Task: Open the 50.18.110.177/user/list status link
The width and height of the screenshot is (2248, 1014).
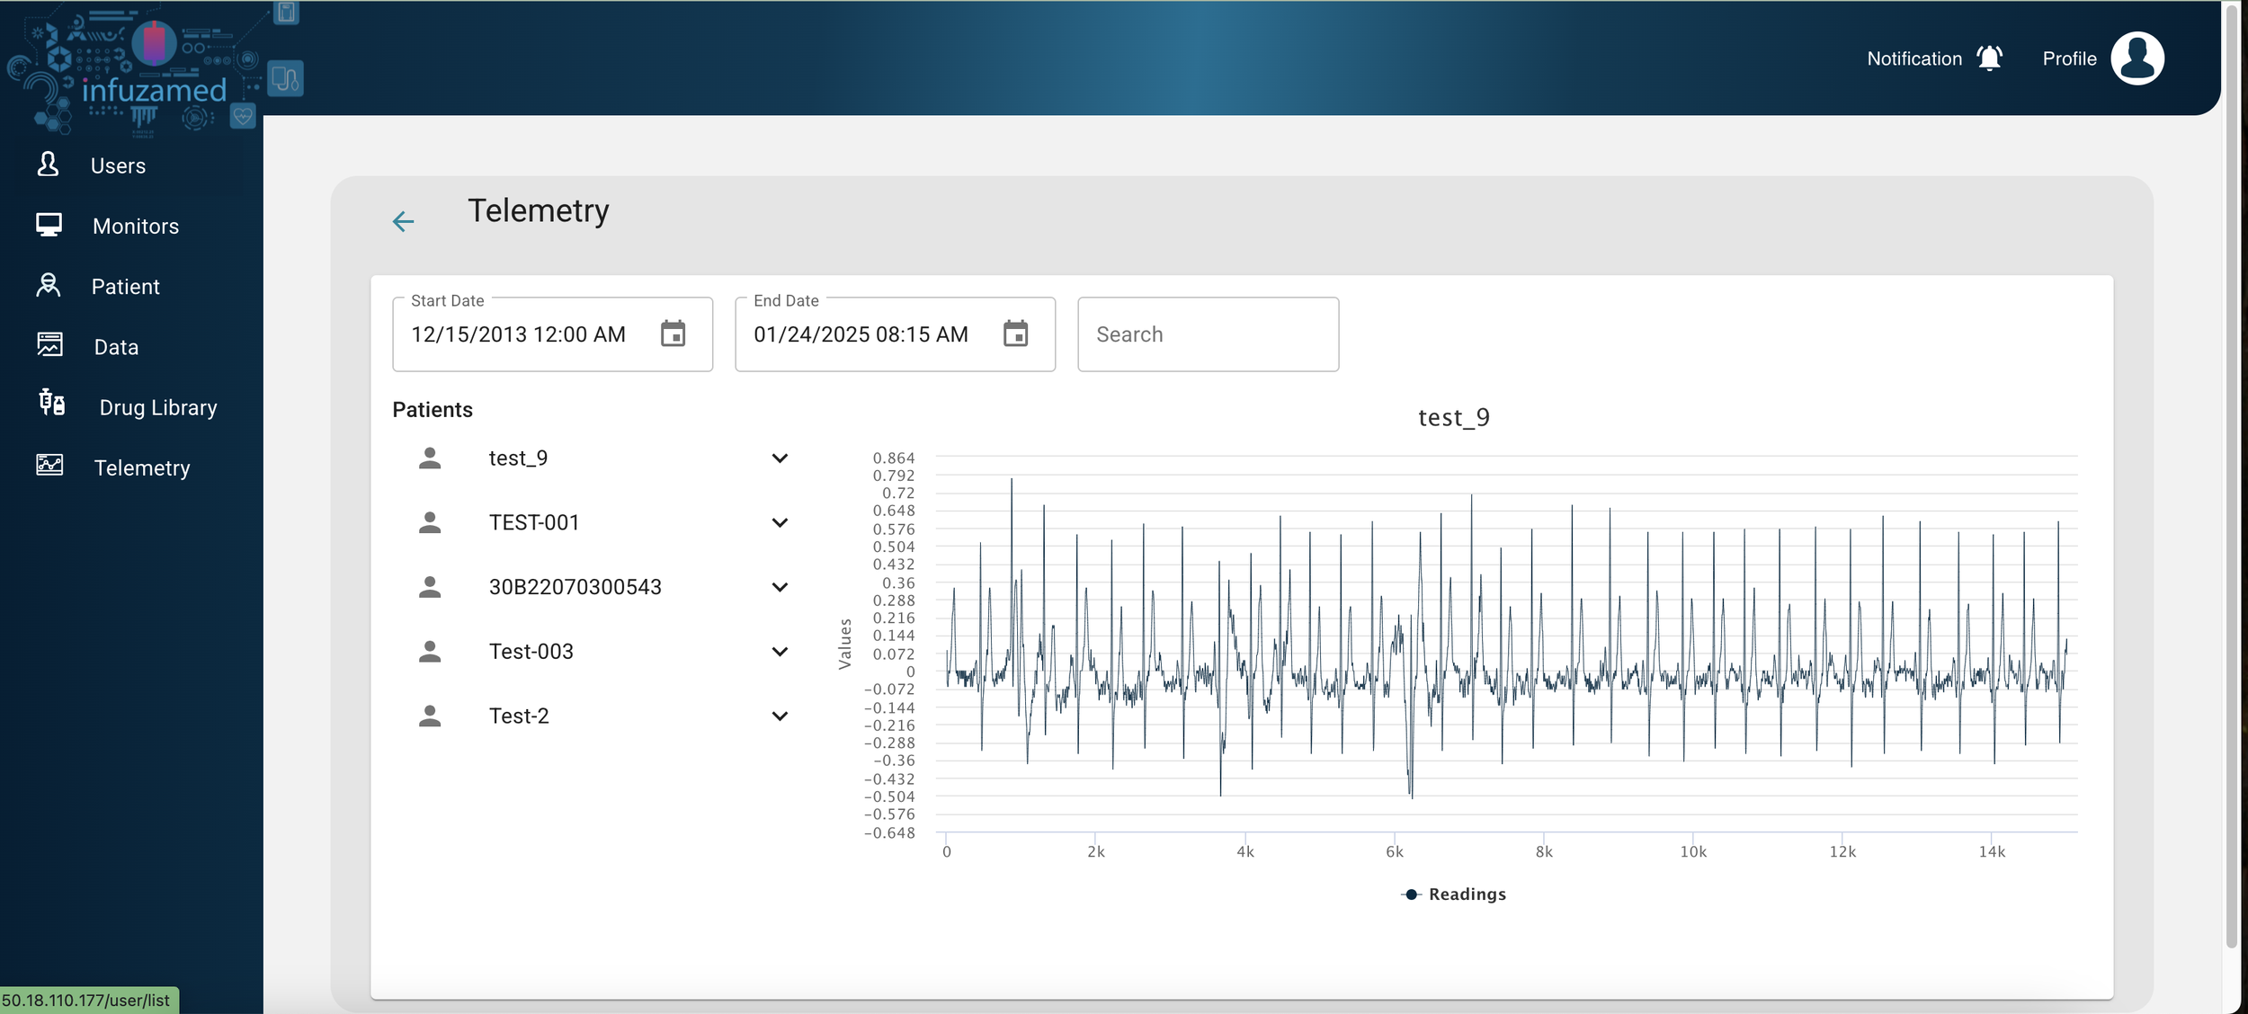Action: pos(88,999)
